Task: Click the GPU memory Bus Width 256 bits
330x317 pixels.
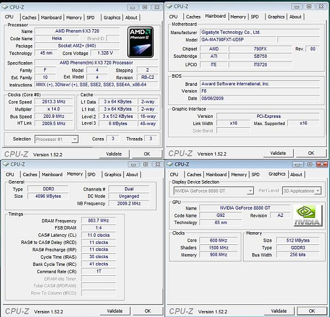Action: (298, 255)
